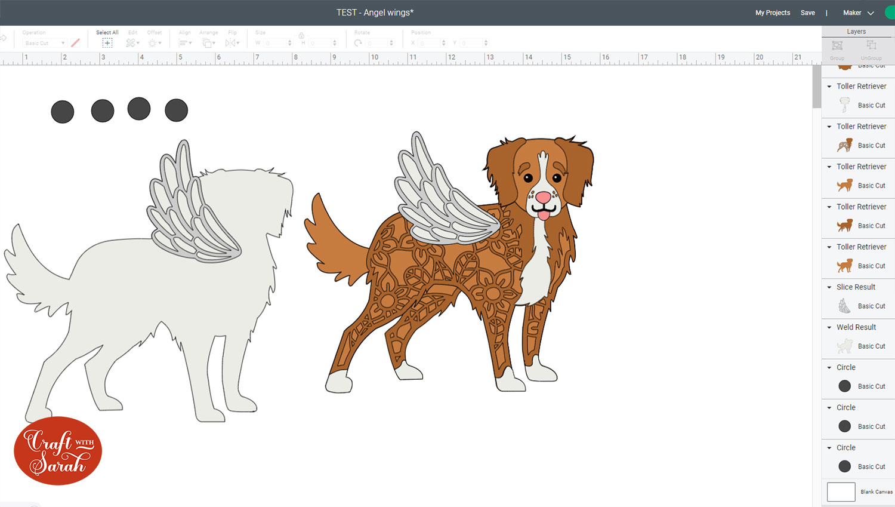The height and width of the screenshot is (507, 895).
Task: Click the UnGroup icon in Layers panel
Action: point(871,46)
